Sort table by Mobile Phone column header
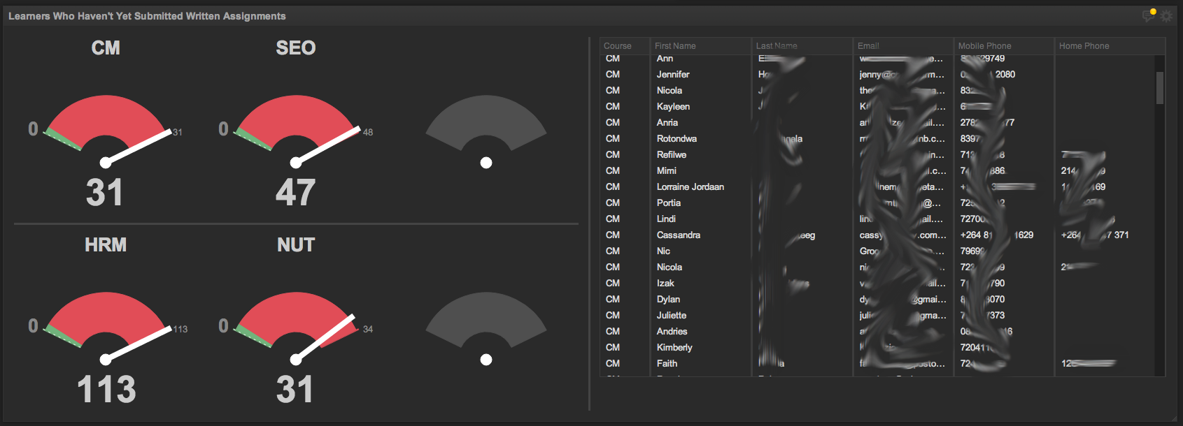This screenshot has height=426, width=1183. 1004,46
